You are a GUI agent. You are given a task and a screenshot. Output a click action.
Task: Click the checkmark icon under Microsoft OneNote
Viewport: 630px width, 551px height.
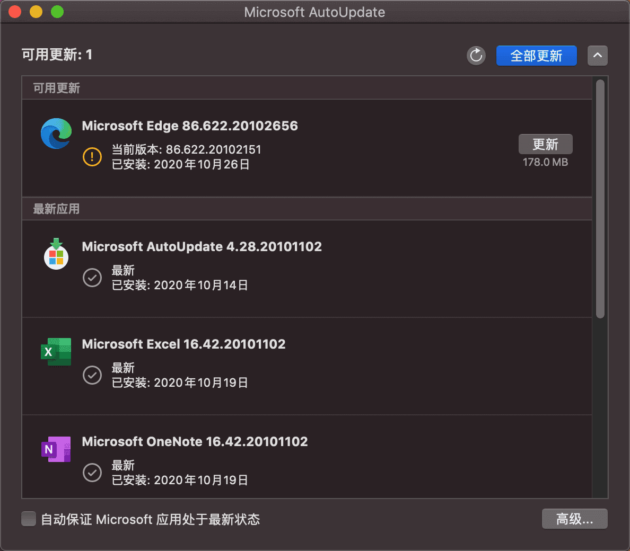click(92, 473)
